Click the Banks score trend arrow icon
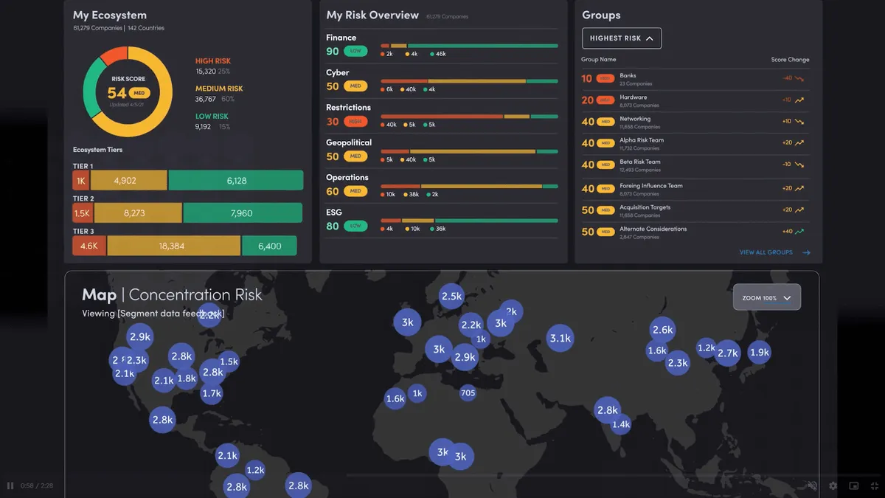This screenshot has width=885, height=498. click(800, 78)
